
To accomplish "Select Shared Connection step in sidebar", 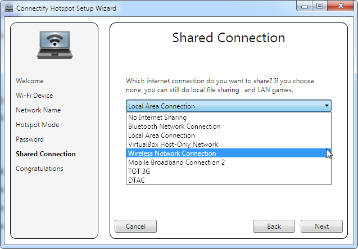I will [46, 154].
